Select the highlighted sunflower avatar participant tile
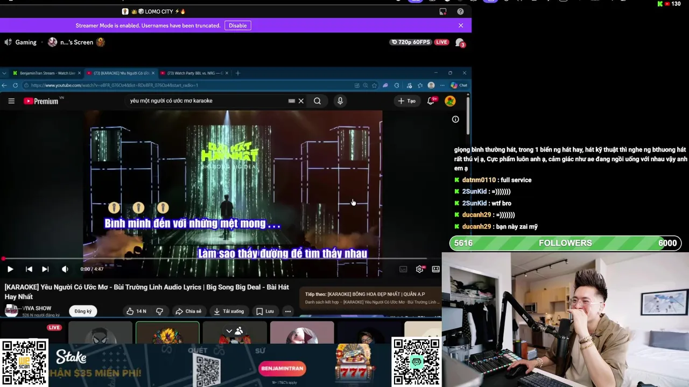 tap(167, 332)
